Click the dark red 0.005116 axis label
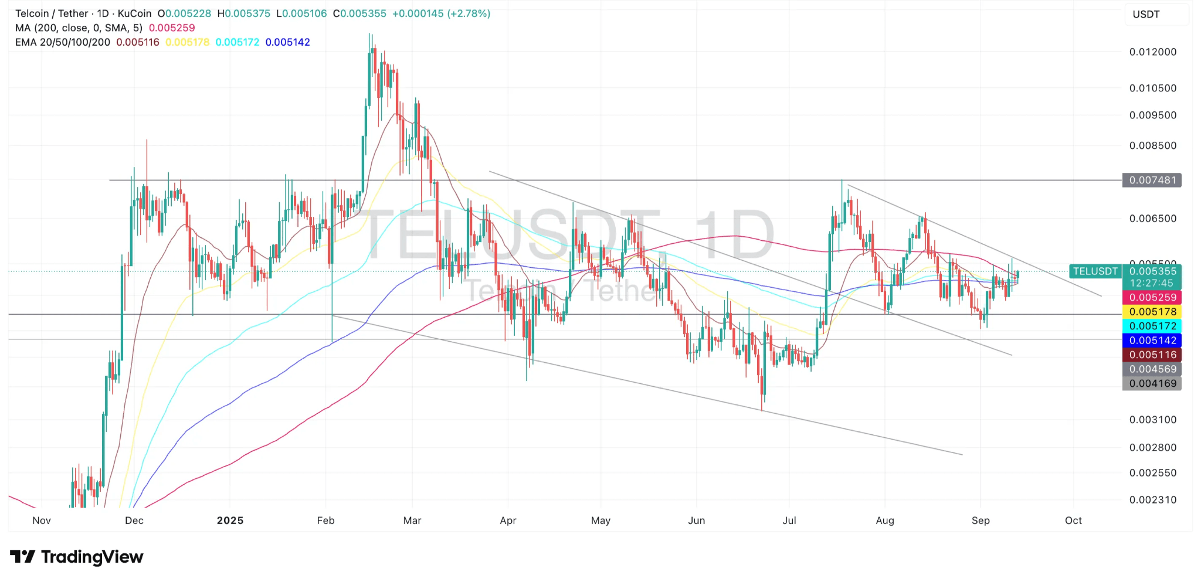Viewport: 1201px width, 582px height. pos(1152,355)
